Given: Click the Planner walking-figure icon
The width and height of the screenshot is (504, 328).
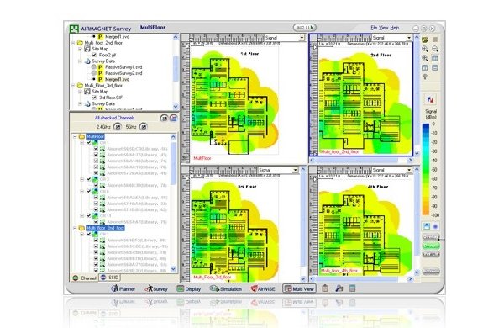Looking at the screenshot, I should point(115,288).
